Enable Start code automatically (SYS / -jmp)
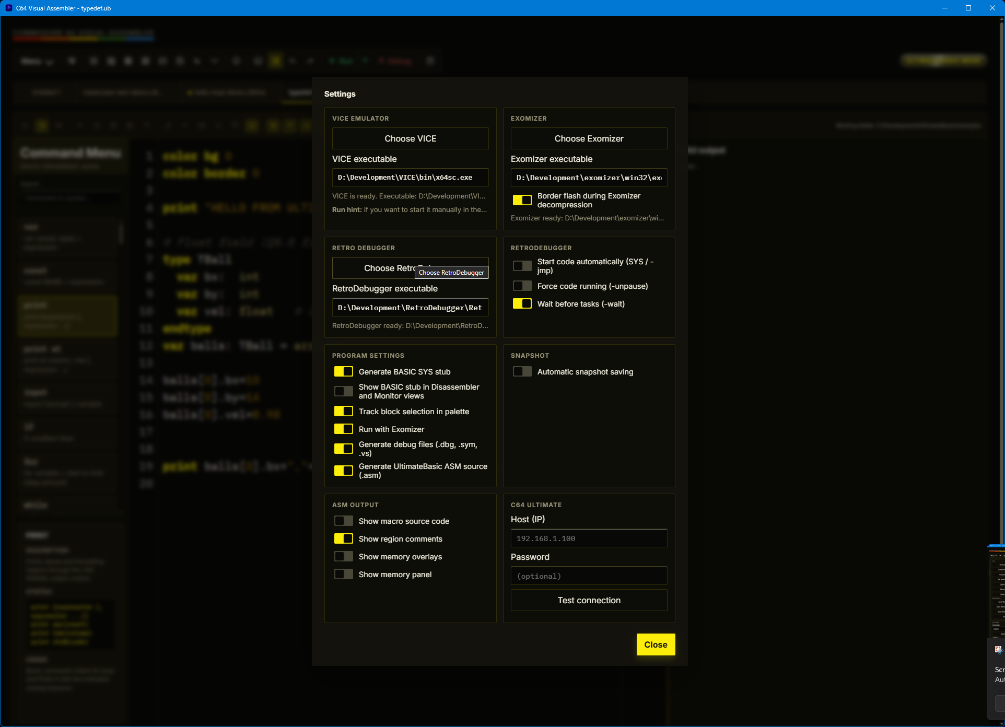This screenshot has width=1005, height=727. pyautogui.click(x=522, y=266)
